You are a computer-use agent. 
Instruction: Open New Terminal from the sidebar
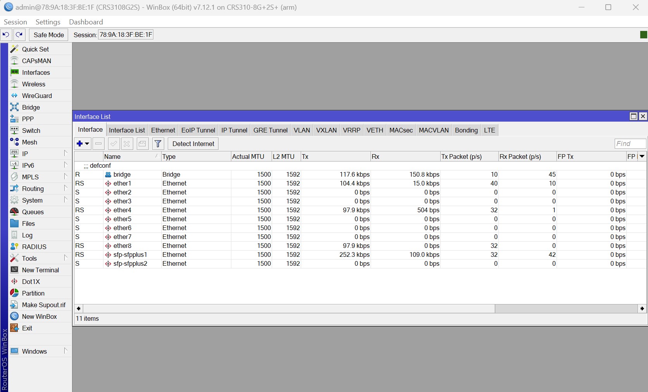pos(40,270)
